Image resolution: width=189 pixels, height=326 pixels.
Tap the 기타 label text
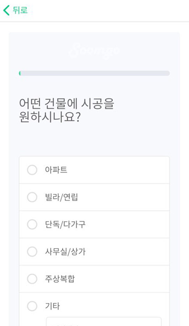tap(52, 306)
